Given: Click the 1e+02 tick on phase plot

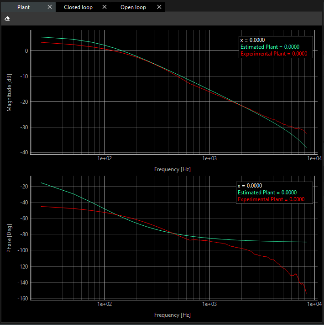Looking at the screenshot, I should point(105,305).
